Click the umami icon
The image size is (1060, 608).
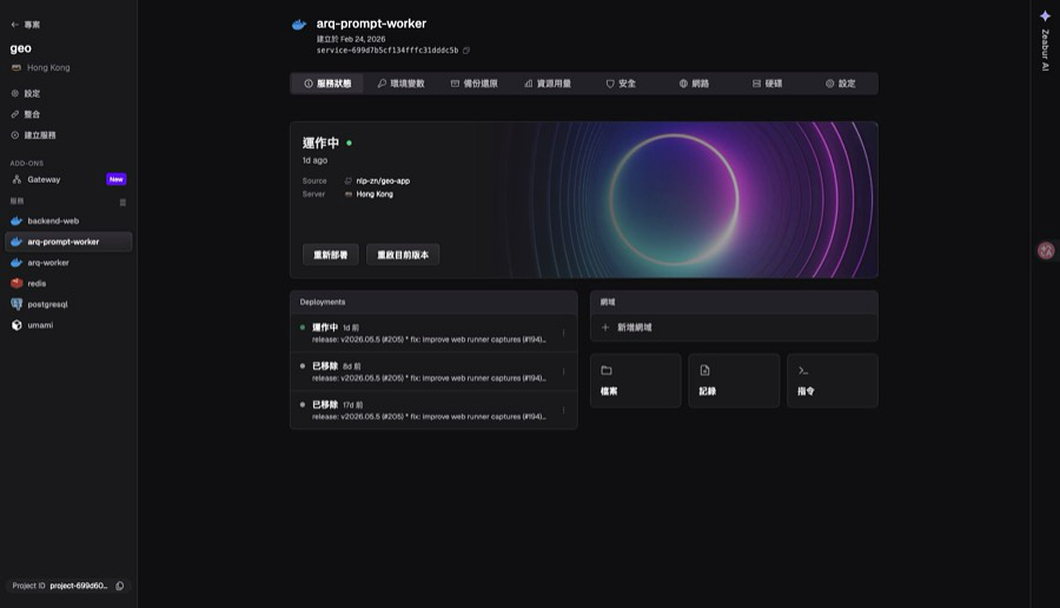tap(16, 325)
